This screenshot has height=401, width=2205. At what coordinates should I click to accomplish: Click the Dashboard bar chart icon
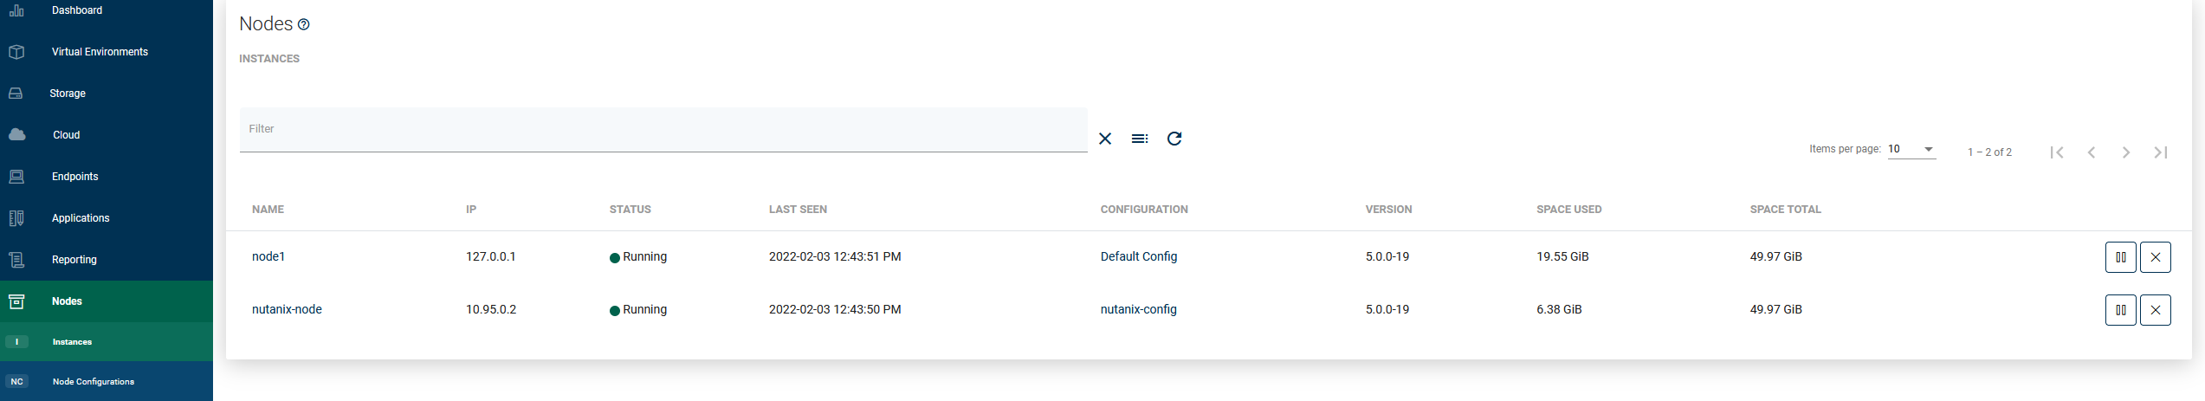click(x=16, y=10)
